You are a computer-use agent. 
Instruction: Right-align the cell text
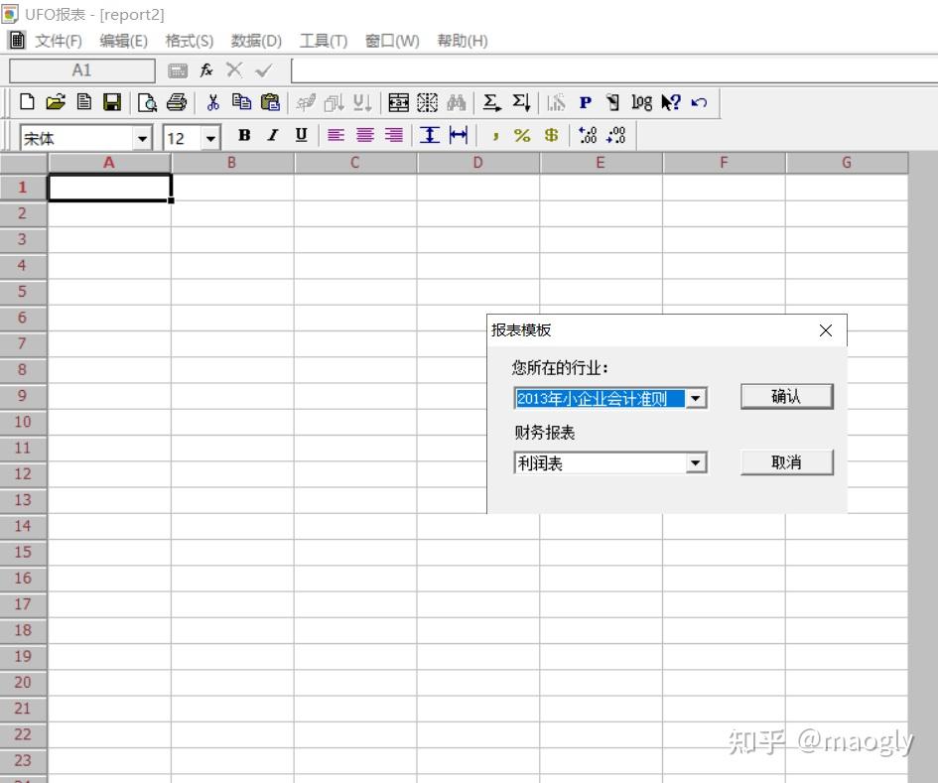click(x=394, y=136)
